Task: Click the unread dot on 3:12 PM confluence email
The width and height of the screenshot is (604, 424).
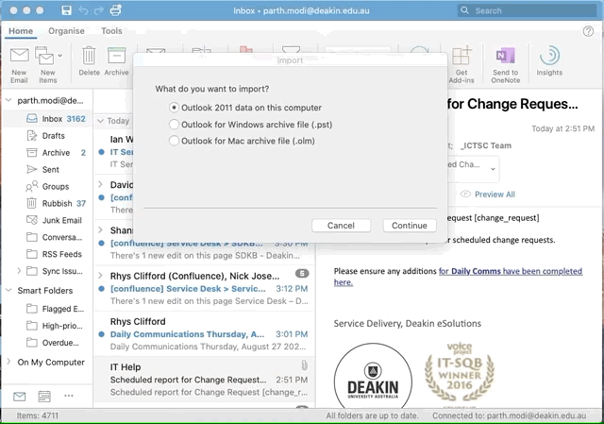Action: (101, 289)
